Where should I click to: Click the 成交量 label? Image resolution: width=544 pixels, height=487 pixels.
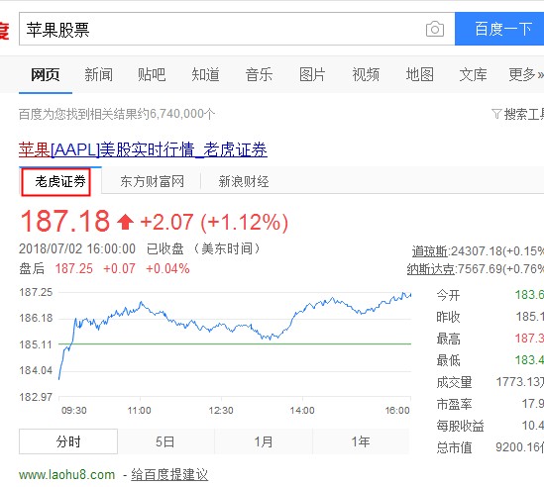click(454, 382)
